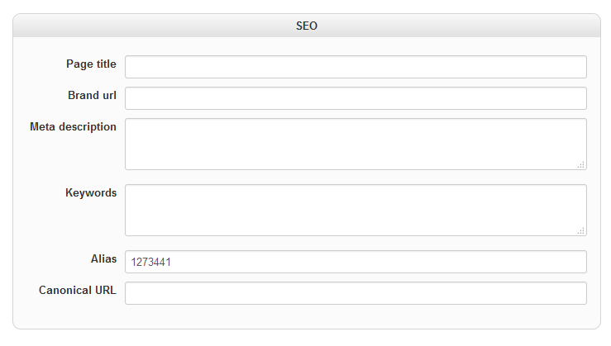Click the "Meta description" label
The width and height of the screenshot is (611, 346).
tap(73, 126)
